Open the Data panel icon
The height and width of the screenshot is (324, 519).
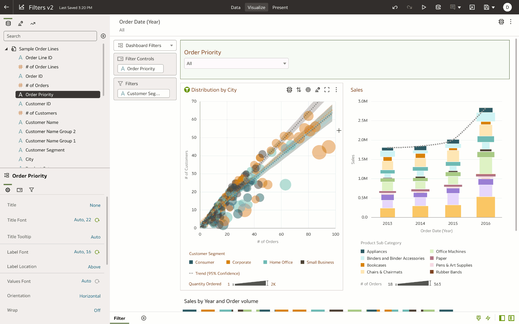click(8, 23)
